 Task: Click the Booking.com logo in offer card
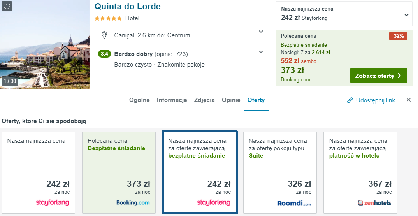(x=133, y=203)
